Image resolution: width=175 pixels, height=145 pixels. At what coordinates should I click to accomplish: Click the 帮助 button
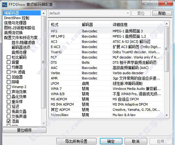[162, 13]
